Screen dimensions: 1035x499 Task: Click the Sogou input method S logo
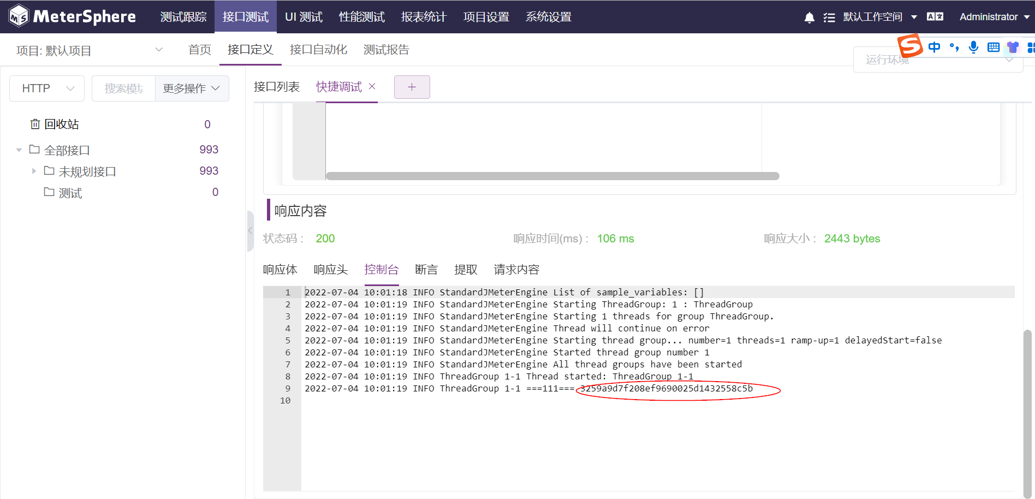click(x=910, y=45)
